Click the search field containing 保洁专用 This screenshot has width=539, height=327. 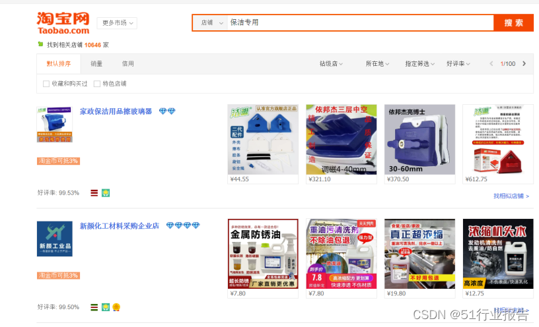coord(360,23)
